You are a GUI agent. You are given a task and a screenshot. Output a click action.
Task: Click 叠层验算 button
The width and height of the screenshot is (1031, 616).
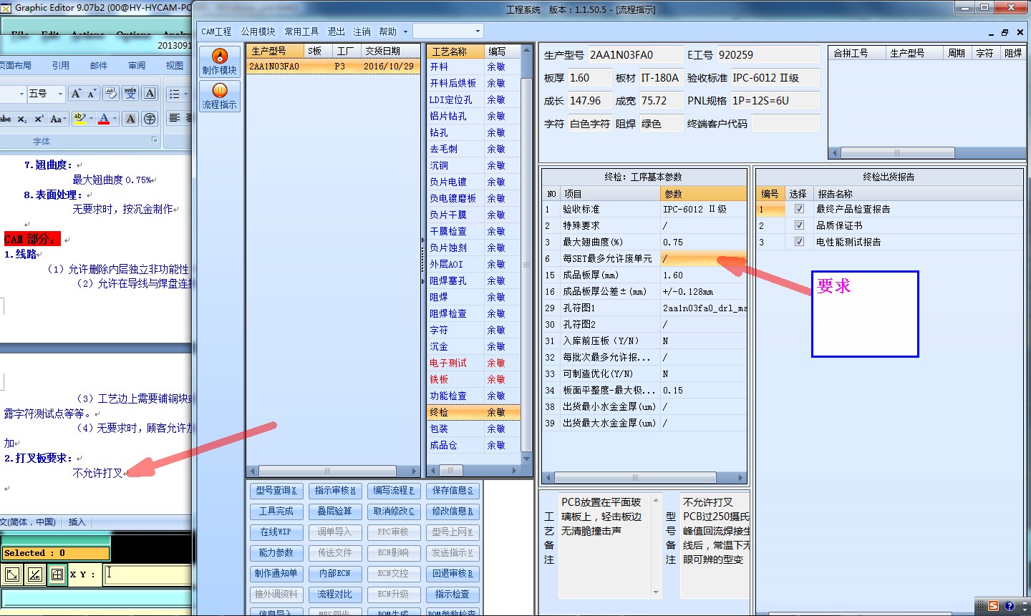pyautogui.click(x=335, y=512)
